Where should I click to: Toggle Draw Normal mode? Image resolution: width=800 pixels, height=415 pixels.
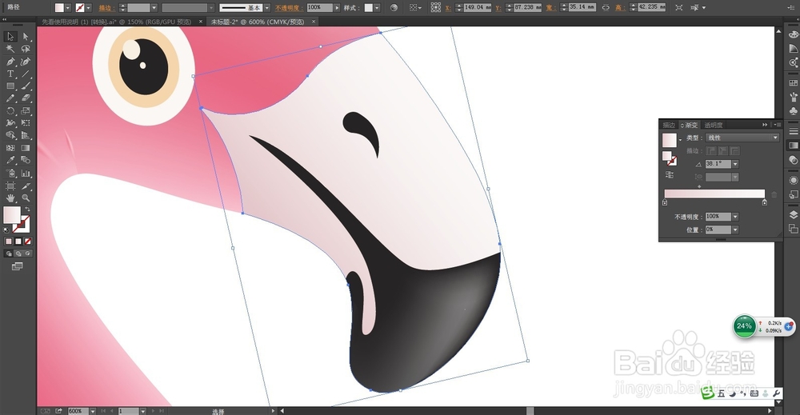coord(9,253)
